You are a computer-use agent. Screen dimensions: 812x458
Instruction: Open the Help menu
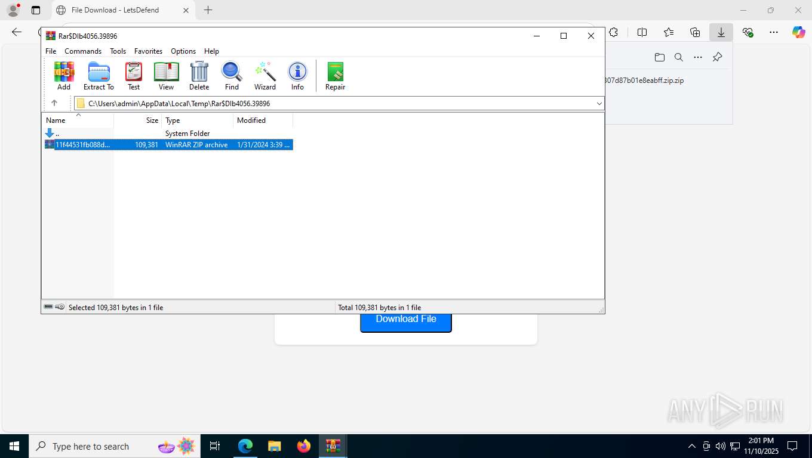click(211, 51)
